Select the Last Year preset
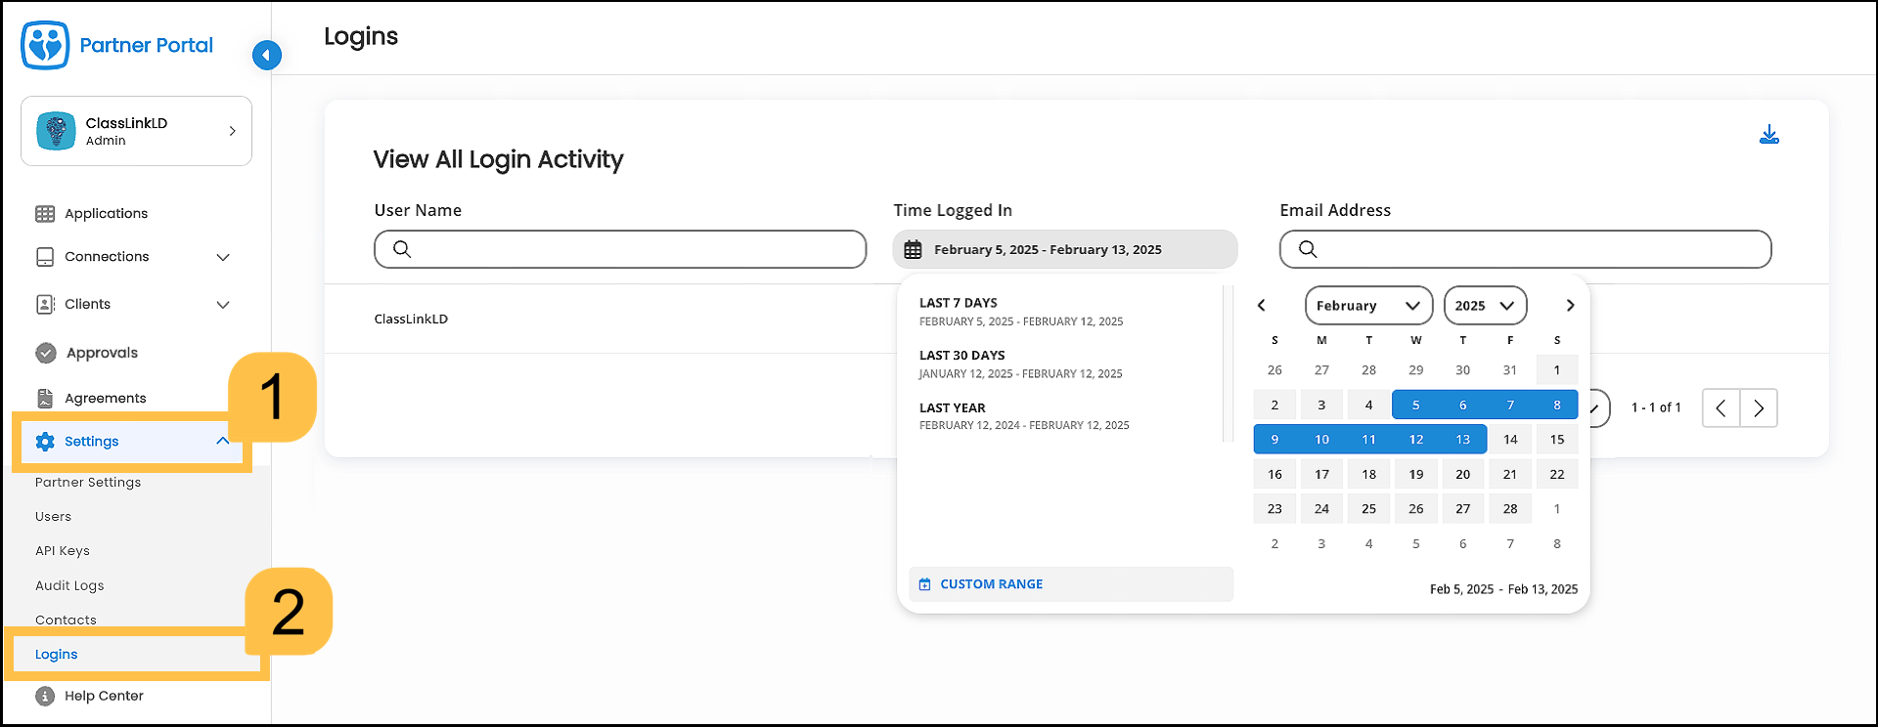The image size is (1878, 727). click(1024, 416)
